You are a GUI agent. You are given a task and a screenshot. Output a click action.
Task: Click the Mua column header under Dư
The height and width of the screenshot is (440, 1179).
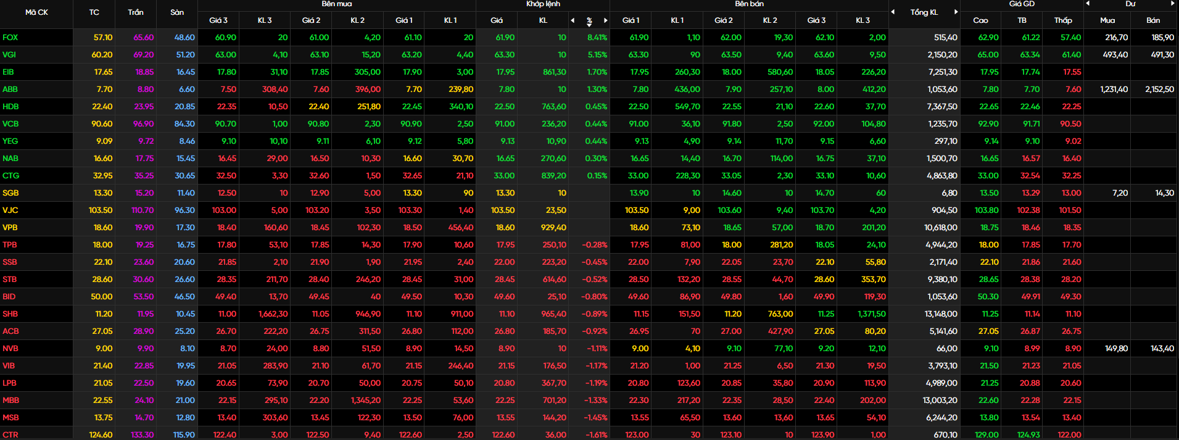point(1107,20)
